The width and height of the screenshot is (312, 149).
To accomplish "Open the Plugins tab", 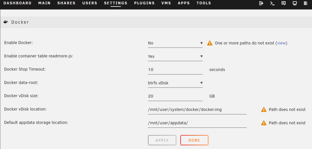I will tap(144, 3).
